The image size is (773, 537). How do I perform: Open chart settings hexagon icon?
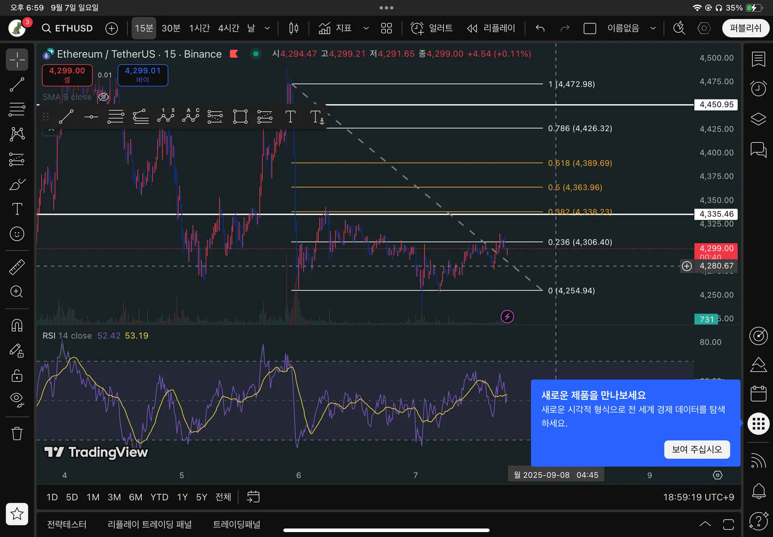(x=704, y=28)
